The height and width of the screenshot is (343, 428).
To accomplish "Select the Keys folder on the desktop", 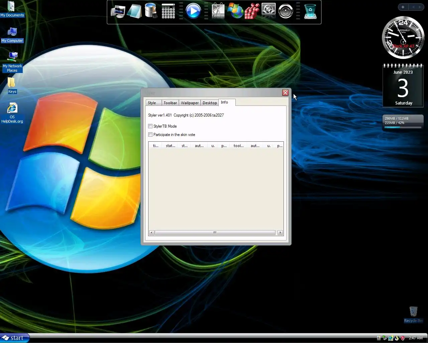I will (12, 85).
